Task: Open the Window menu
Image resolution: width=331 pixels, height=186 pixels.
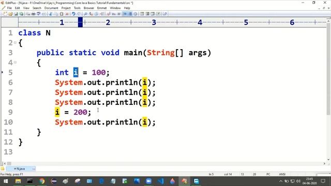Action: [115, 8]
